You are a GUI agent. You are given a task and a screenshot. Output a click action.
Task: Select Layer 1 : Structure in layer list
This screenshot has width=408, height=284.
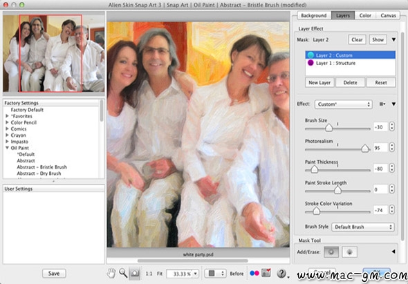[x=350, y=63]
